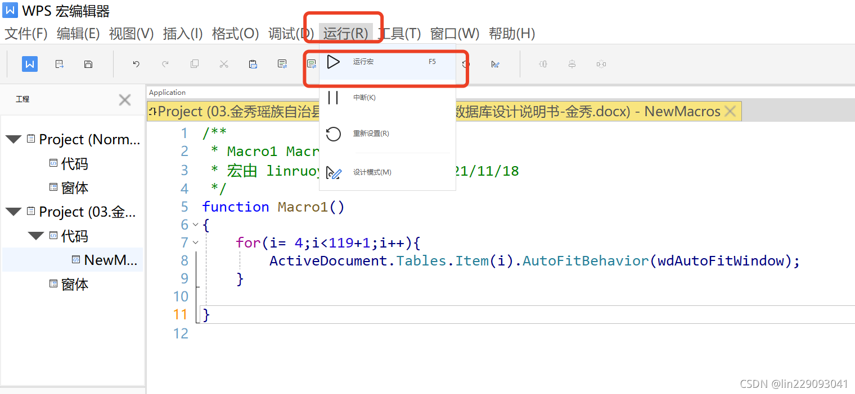The image size is (855, 394).
Task: Fold the for loop at line 7
Action: pos(195,242)
